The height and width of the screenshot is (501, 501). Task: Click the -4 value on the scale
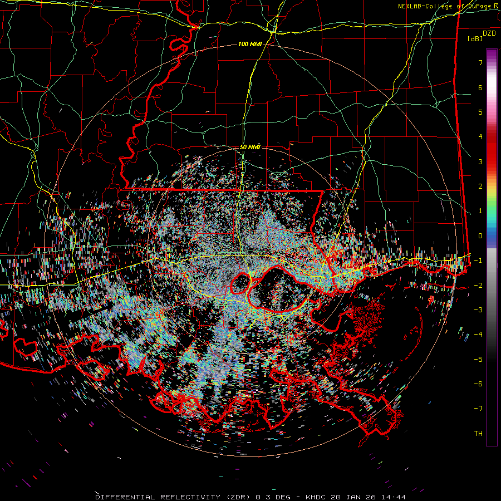pos(478,335)
